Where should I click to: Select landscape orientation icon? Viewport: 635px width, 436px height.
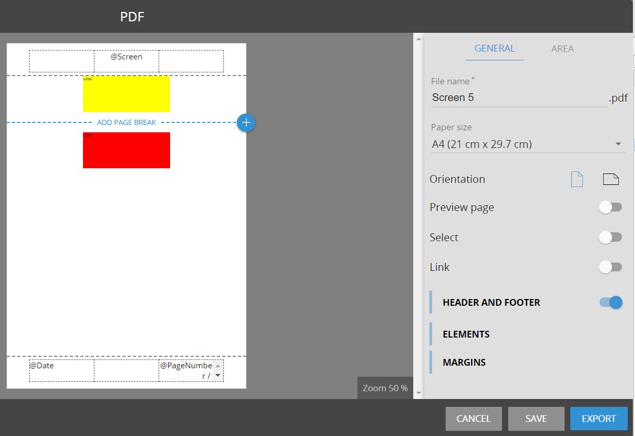610,179
